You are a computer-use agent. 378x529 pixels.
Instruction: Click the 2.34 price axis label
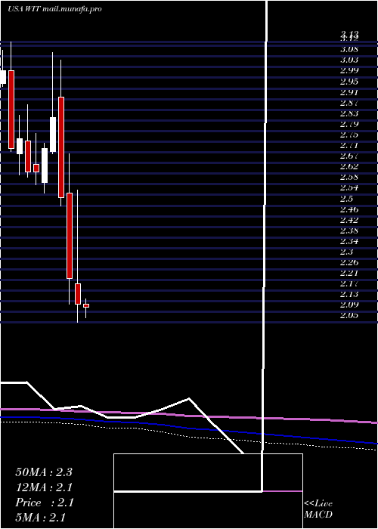(349, 241)
